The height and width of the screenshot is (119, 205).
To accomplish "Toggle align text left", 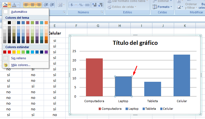I will [x=26, y=5].
